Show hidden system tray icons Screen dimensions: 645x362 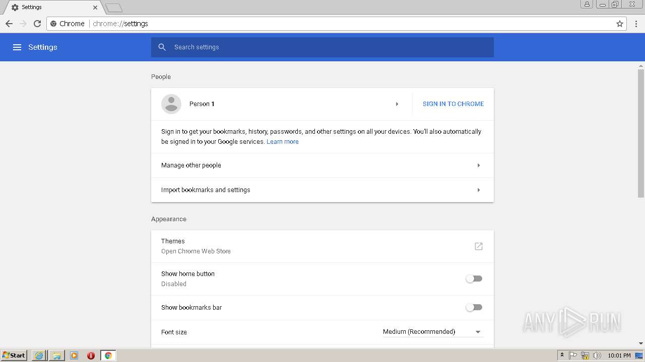[x=562, y=355]
